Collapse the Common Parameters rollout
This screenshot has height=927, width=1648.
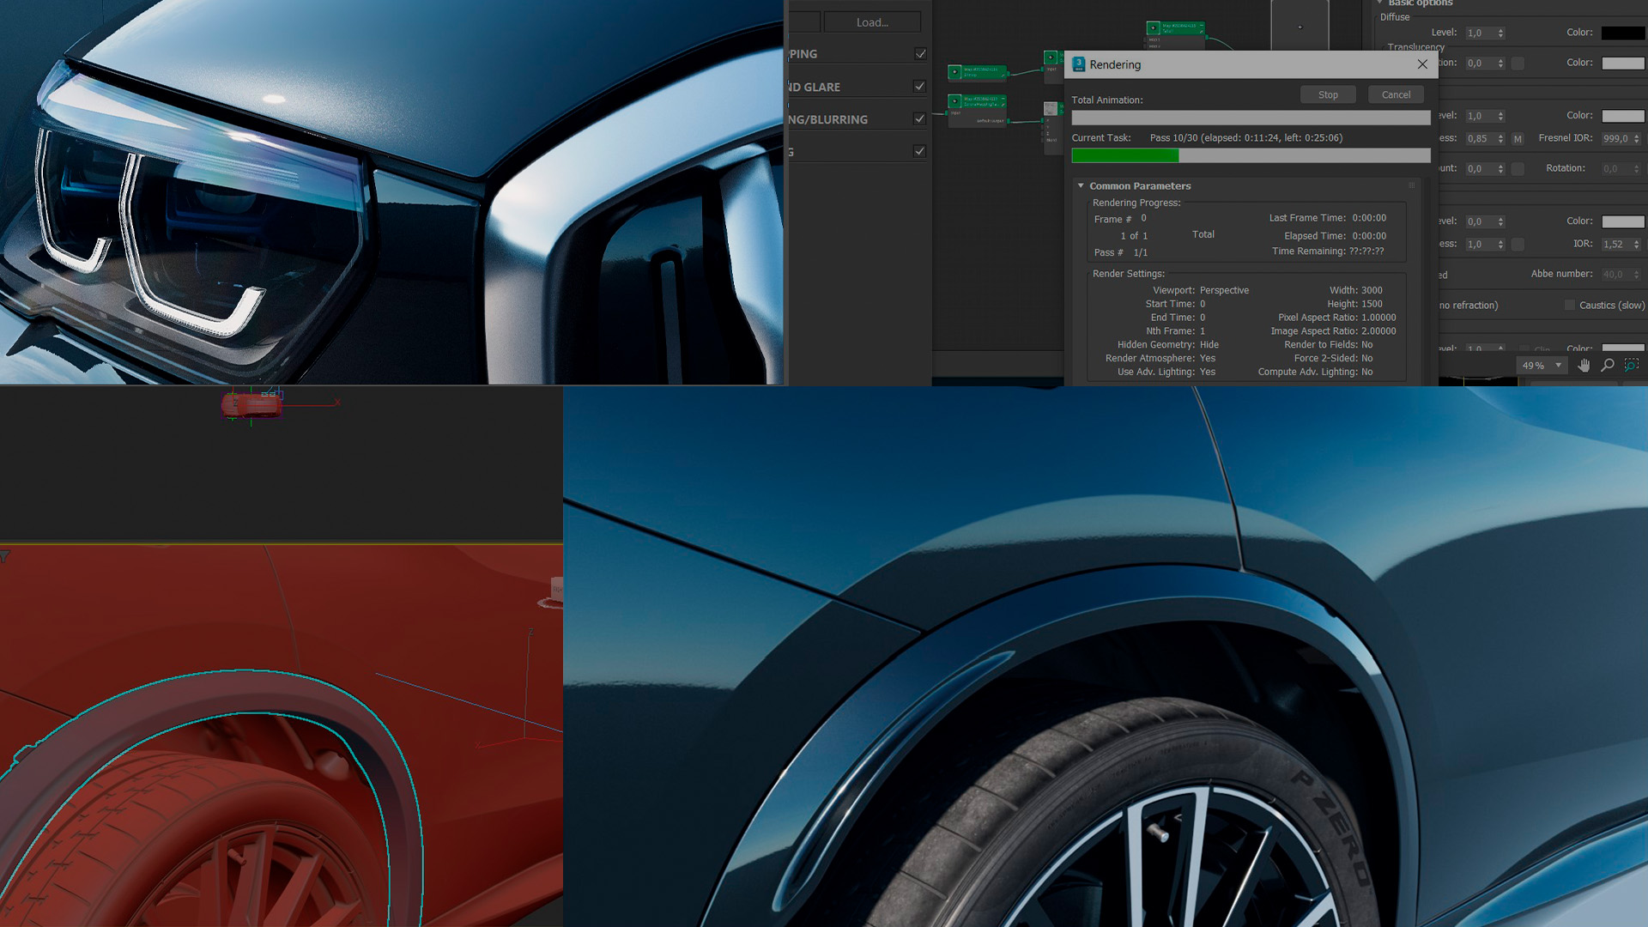click(1081, 185)
